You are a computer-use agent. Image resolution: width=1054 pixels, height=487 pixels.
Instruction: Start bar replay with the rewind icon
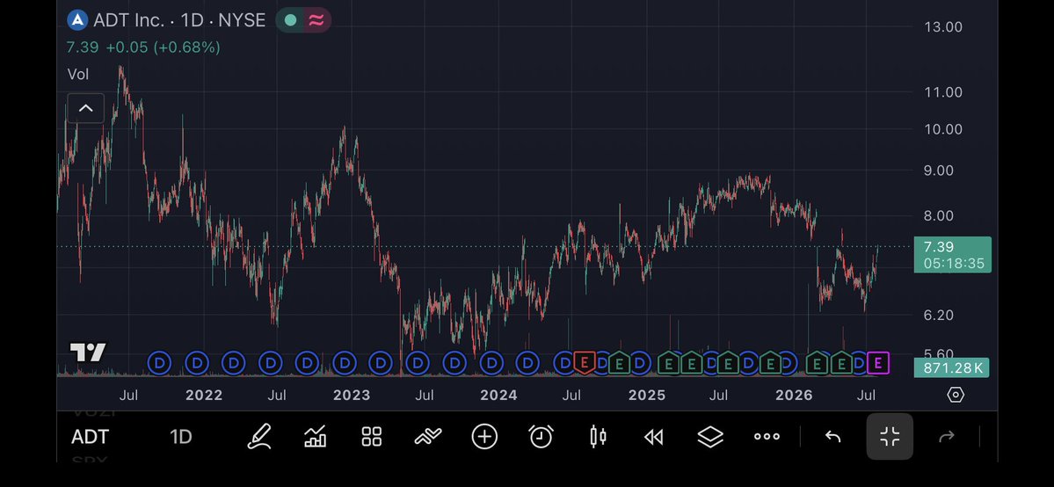coord(653,437)
